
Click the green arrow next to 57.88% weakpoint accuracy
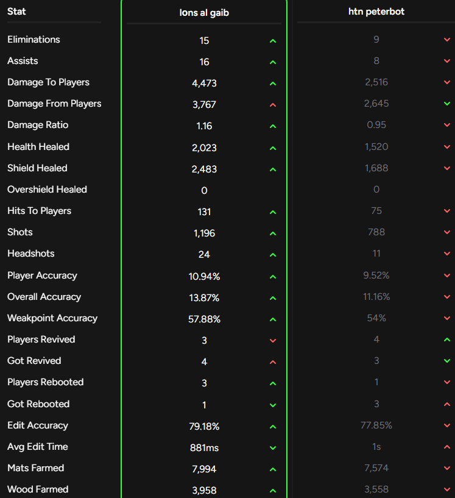click(272, 319)
